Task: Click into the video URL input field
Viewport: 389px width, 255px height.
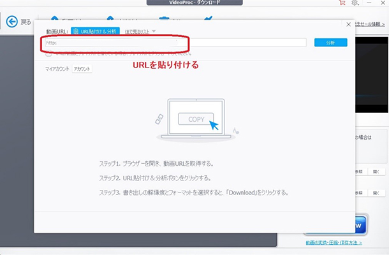Action: point(175,43)
